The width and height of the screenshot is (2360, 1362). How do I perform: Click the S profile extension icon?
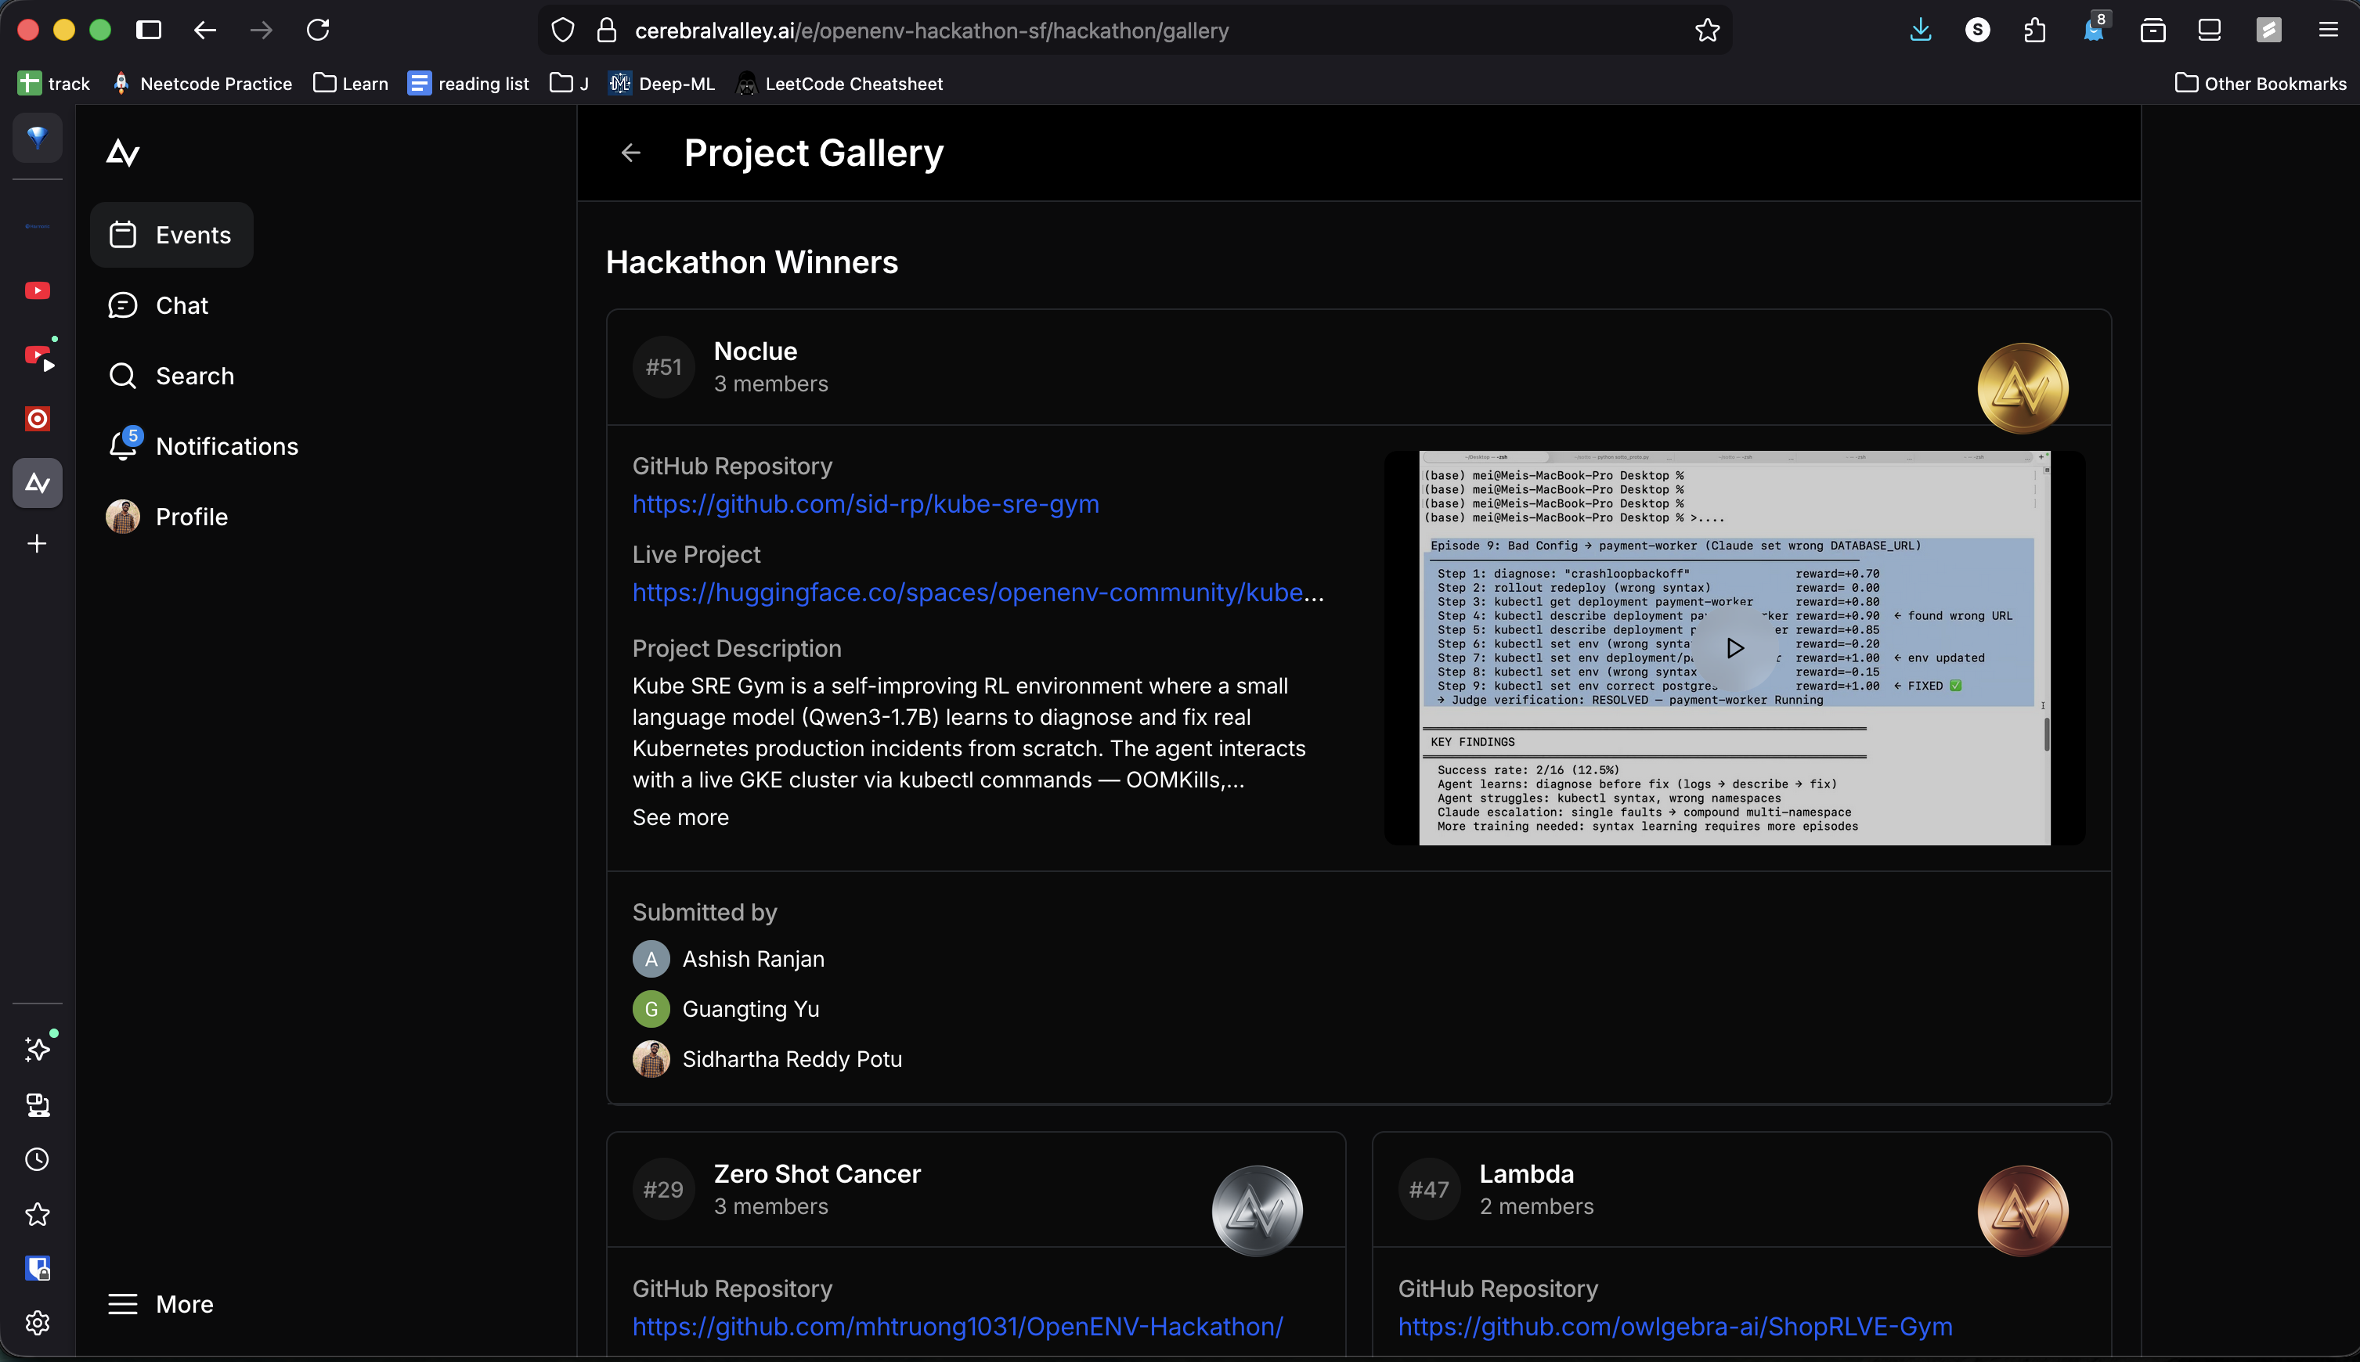(x=1977, y=30)
